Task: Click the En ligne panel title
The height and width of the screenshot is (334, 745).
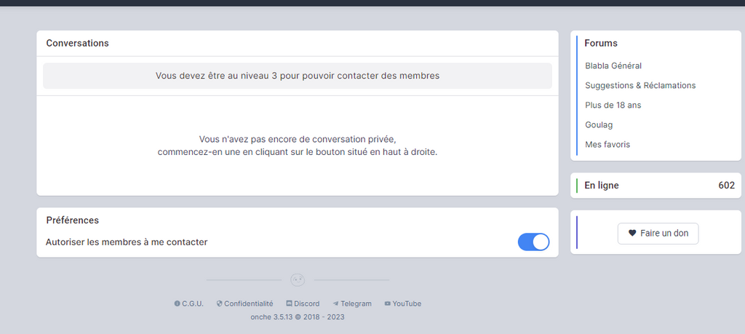Action: [x=601, y=186]
